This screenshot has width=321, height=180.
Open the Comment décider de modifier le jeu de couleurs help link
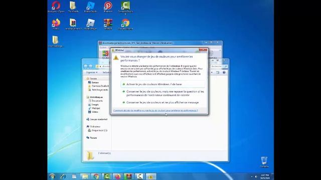point(155,110)
